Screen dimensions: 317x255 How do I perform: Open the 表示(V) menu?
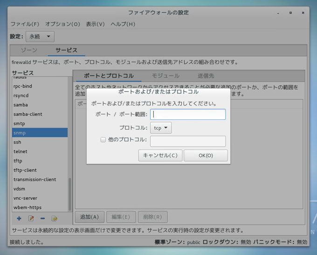click(95, 24)
